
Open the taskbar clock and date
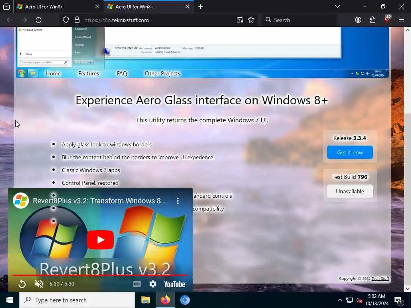coord(377,300)
